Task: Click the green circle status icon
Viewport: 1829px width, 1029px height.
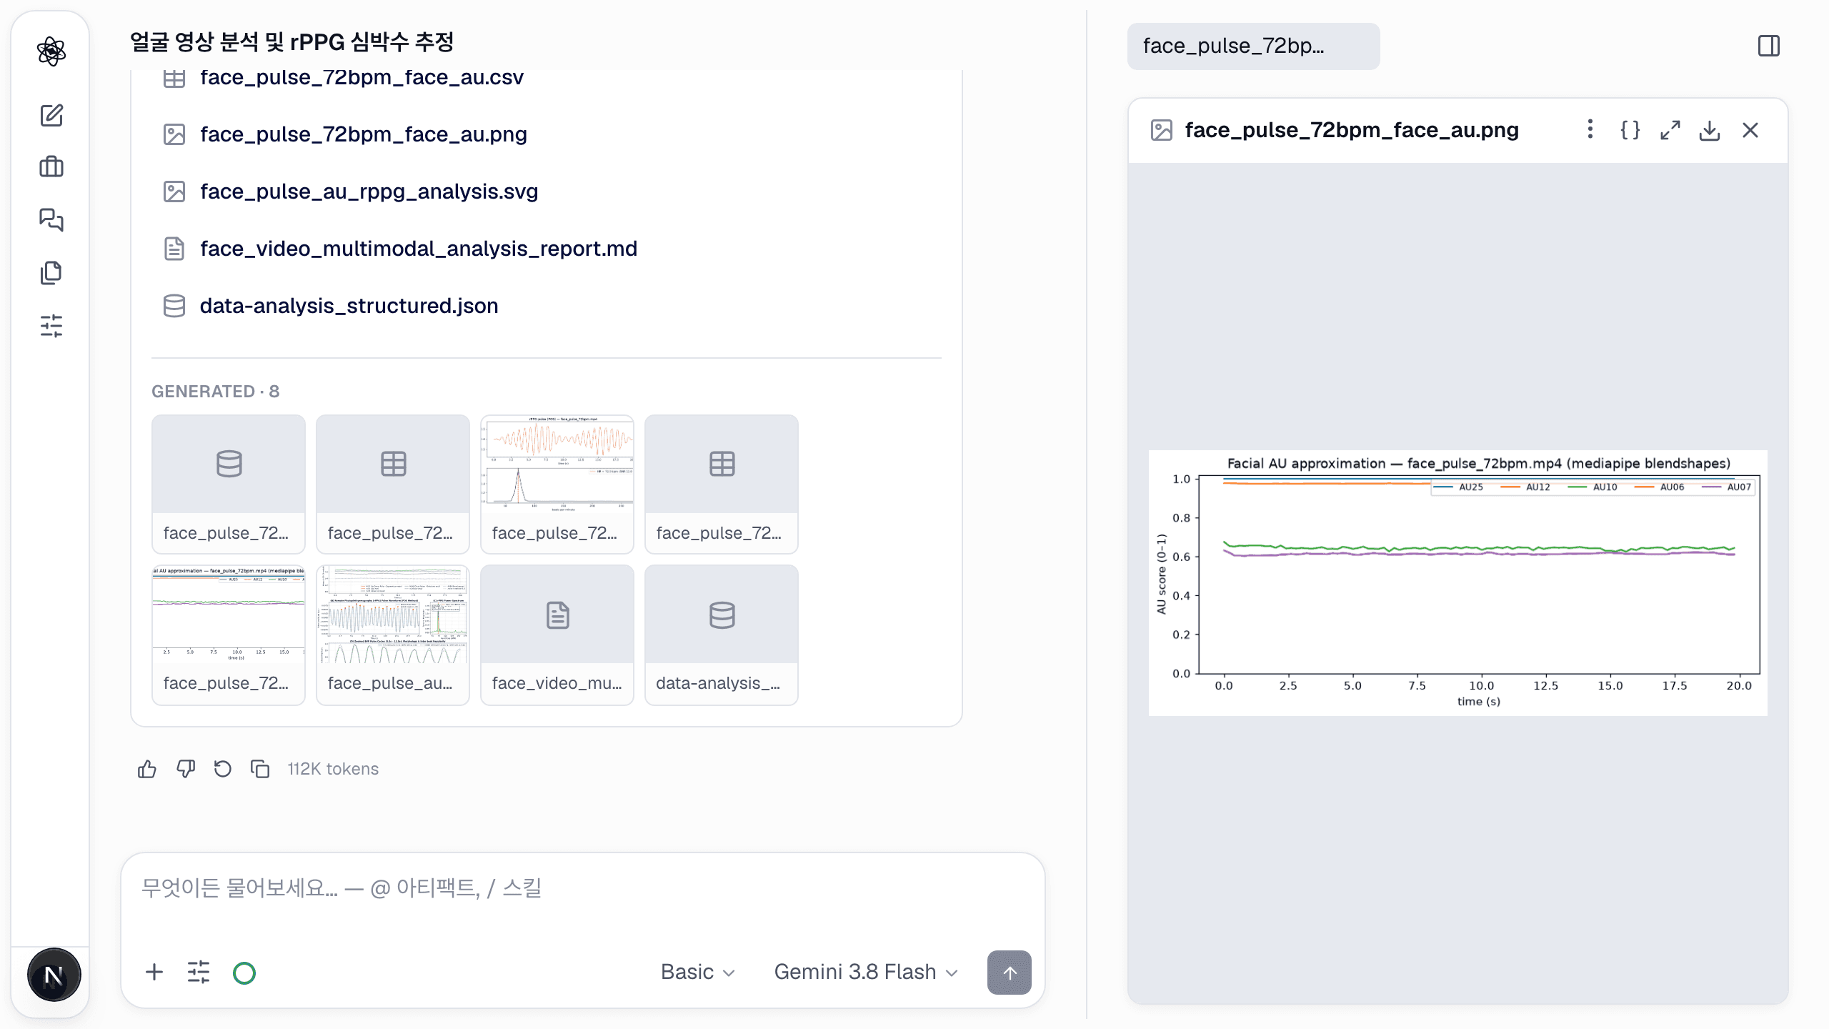Action: [x=244, y=973]
